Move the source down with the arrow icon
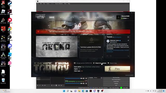Viewport: 166px width, 93px height. click(x=61, y=85)
